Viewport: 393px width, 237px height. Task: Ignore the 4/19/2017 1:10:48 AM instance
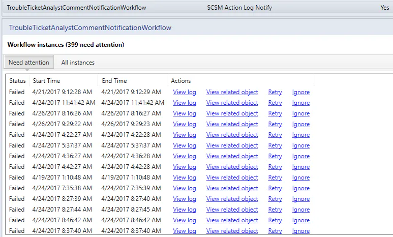click(x=301, y=177)
